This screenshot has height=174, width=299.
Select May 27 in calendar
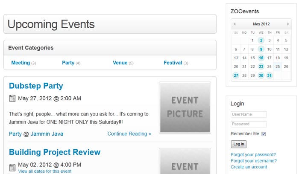[236, 75]
